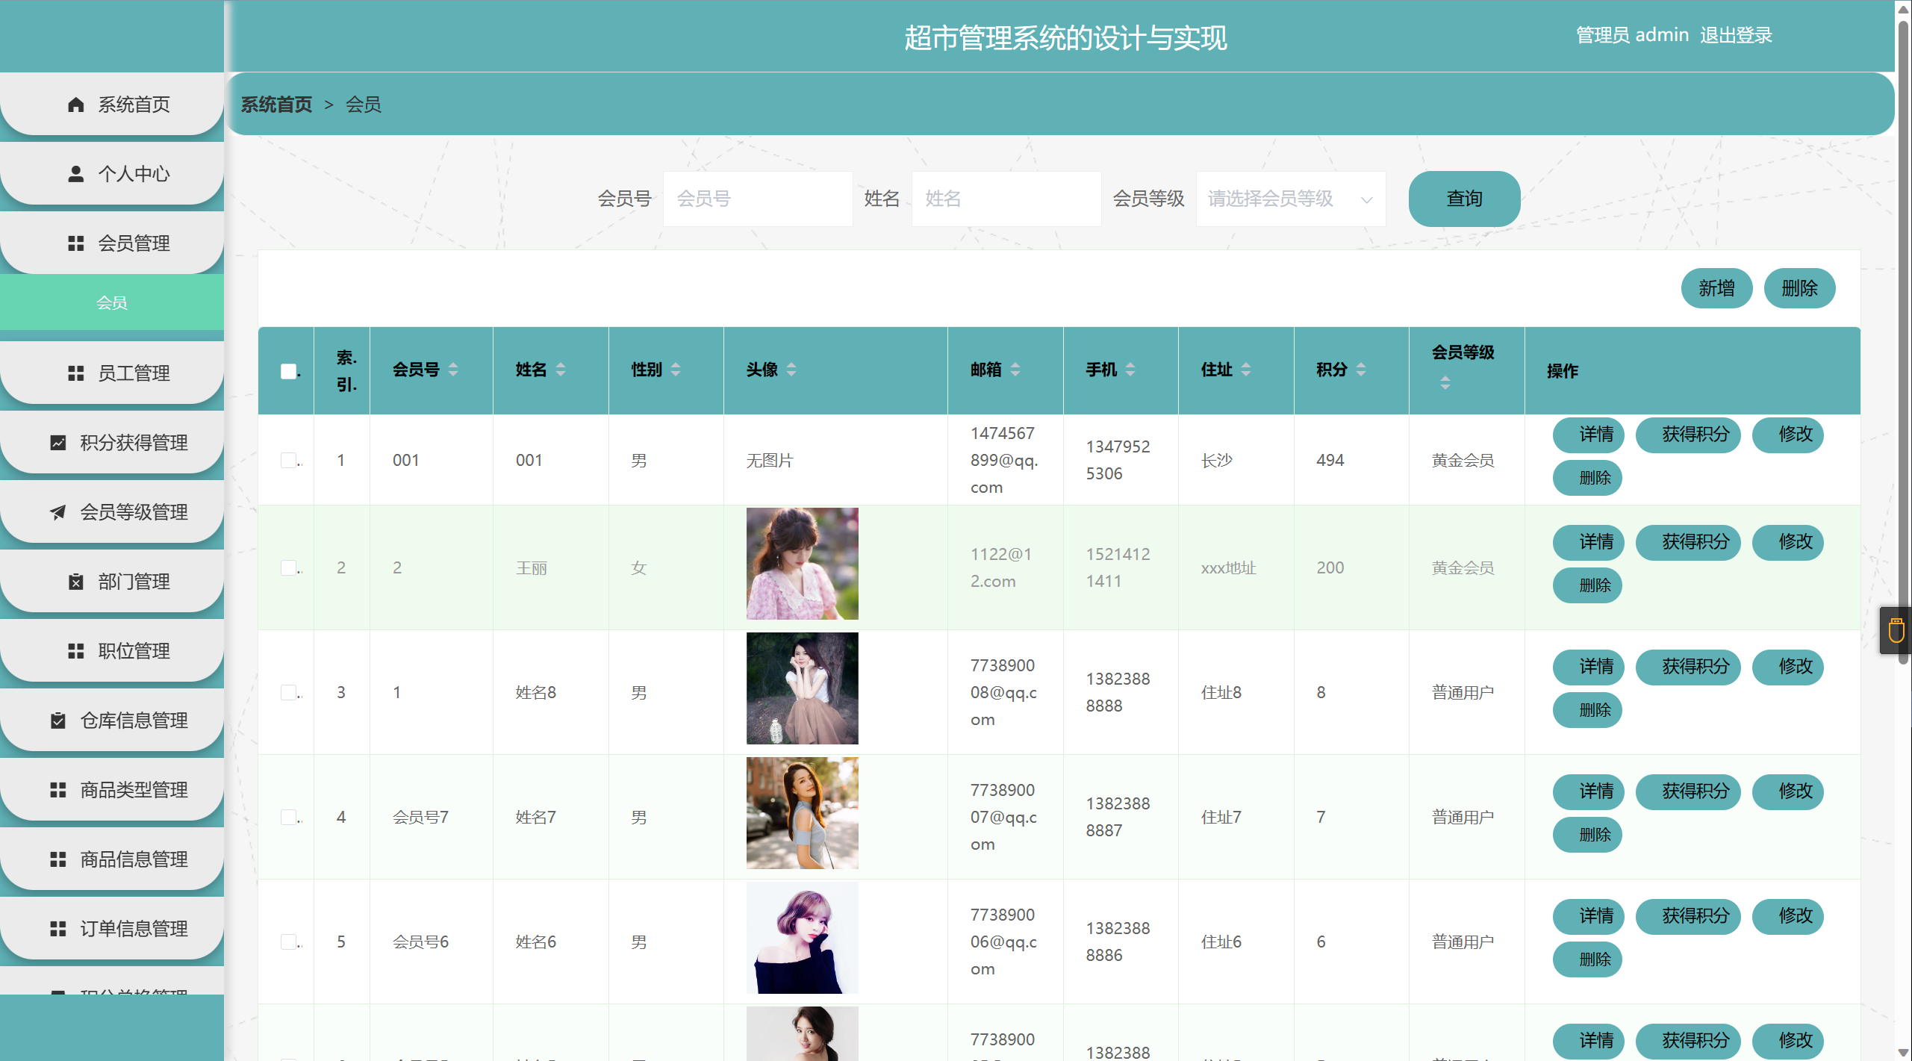Image resolution: width=1912 pixels, height=1061 pixels.
Task: Click the grid icon beside 会员管理
Action: [75, 243]
